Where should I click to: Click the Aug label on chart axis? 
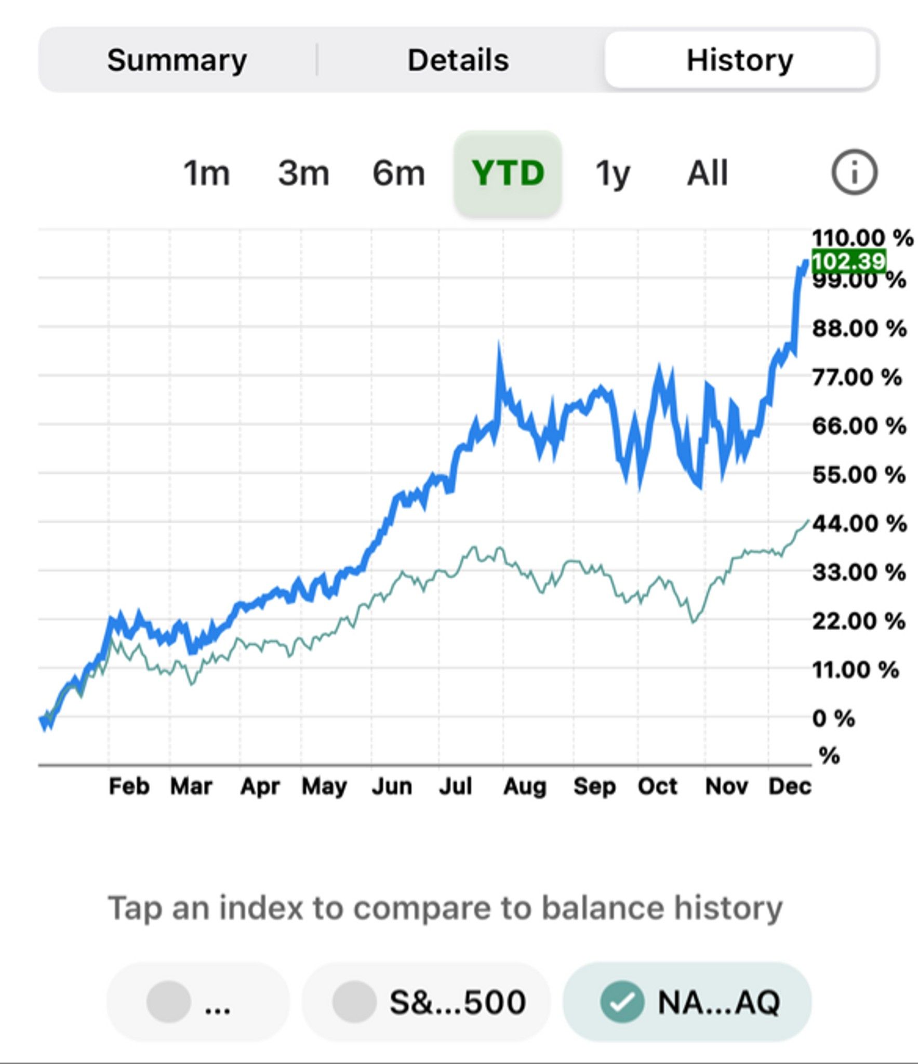[524, 786]
